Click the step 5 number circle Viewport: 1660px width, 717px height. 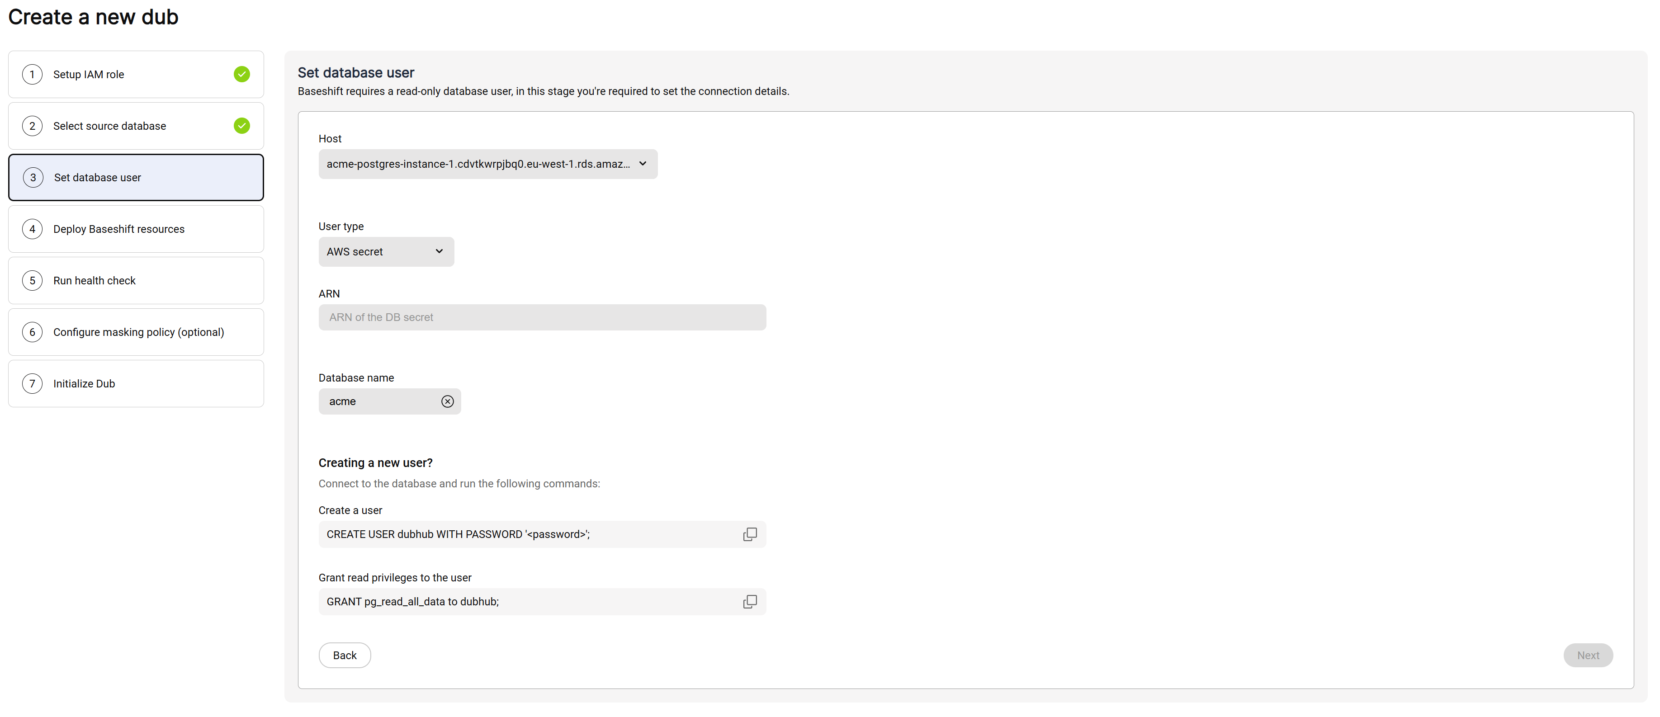[x=32, y=280]
